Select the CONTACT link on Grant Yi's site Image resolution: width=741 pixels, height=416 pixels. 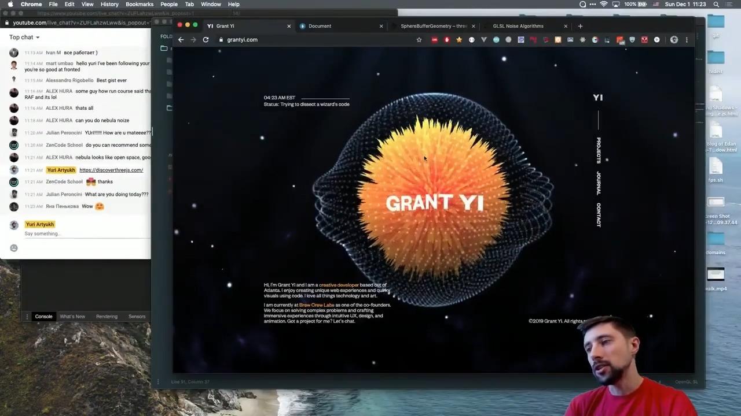pyautogui.click(x=599, y=214)
